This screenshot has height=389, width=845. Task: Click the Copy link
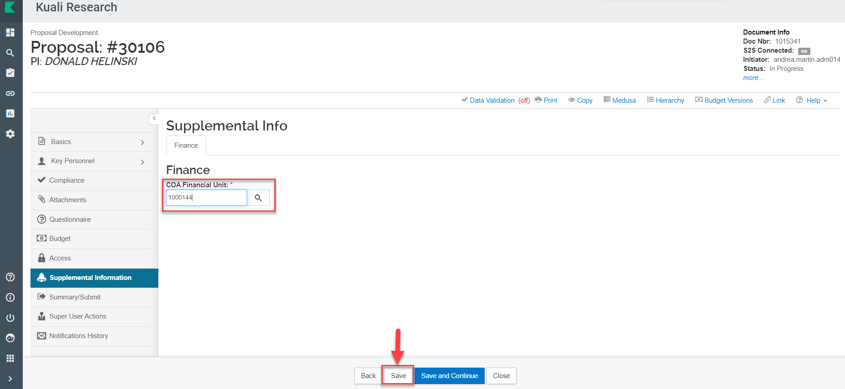coord(580,100)
